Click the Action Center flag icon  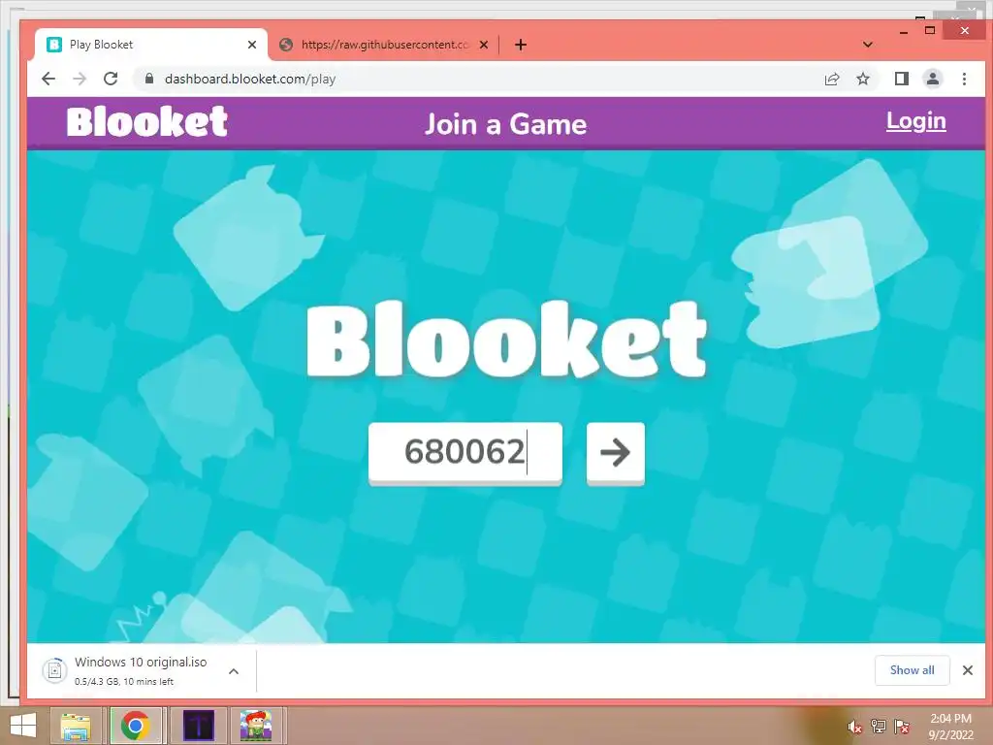click(x=902, y=727)
